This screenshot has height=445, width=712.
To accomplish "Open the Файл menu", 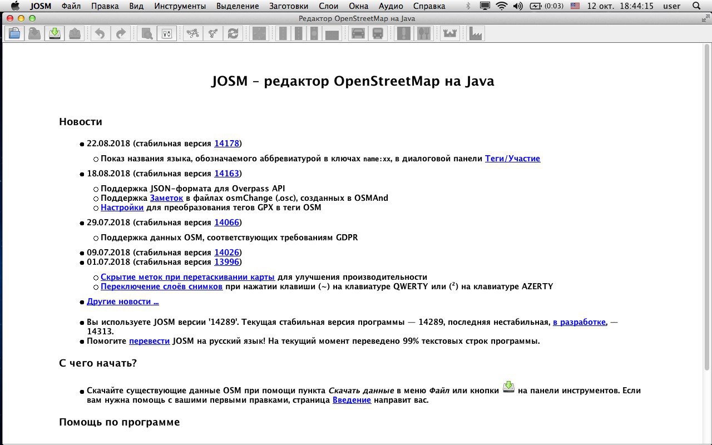I will point(71,6).
